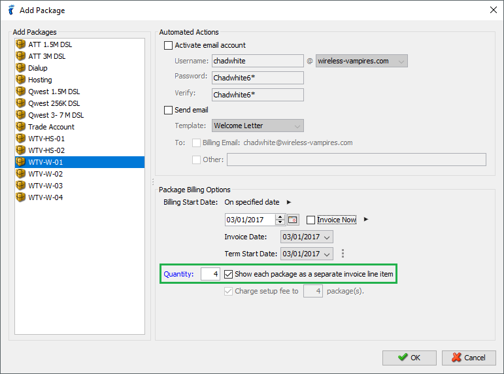Click the package icon next to Trade Account
This screenshot has width=504, height=374.
click(20, 126)
